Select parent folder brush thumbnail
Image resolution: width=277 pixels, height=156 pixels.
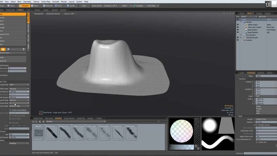[x=39, y=133]
